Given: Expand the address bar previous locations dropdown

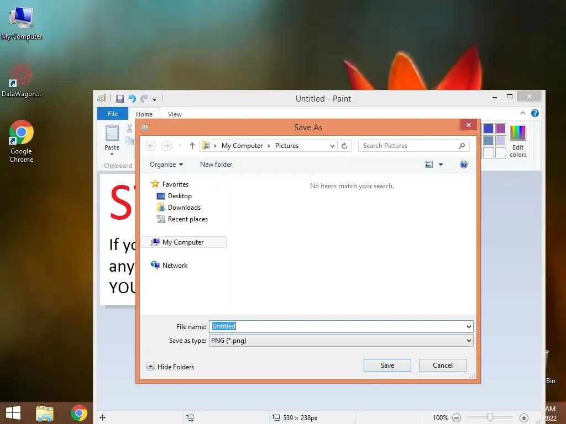Looking at the screenshot, I should 332,146.
